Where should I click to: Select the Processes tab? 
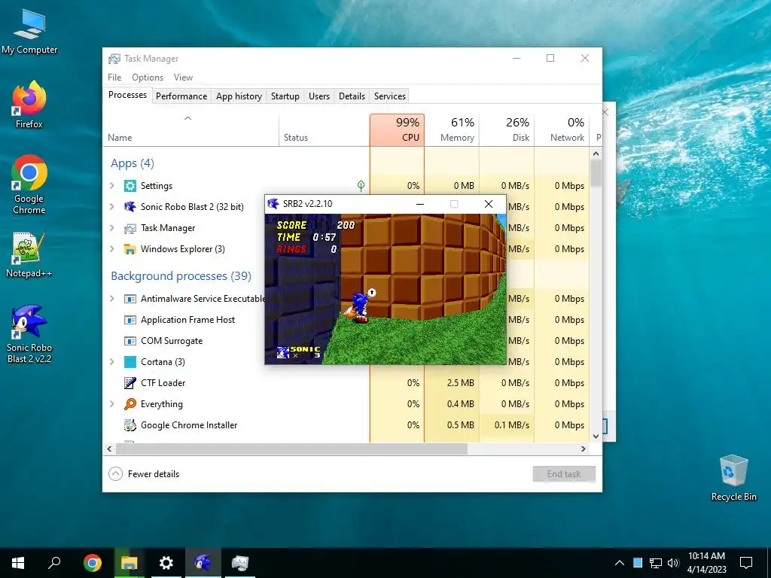click(x=127, y=95)
